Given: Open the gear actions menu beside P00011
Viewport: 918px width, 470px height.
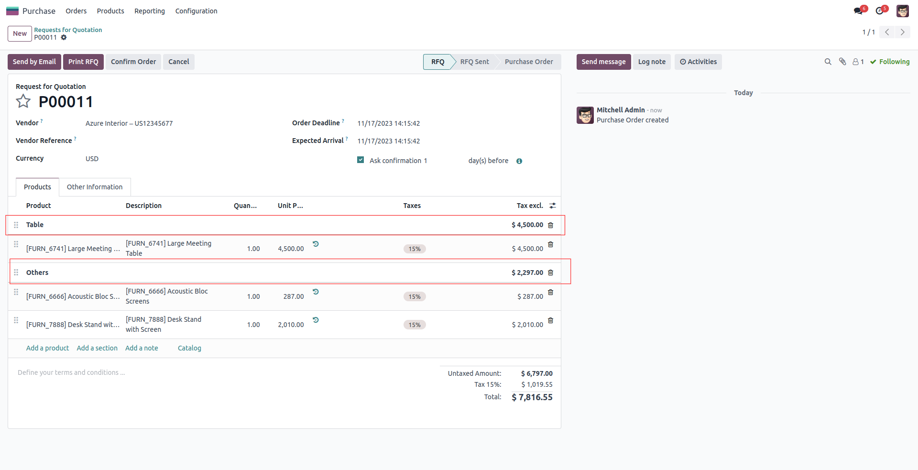Looking at the screenshot, I should [x=64, y=38].
